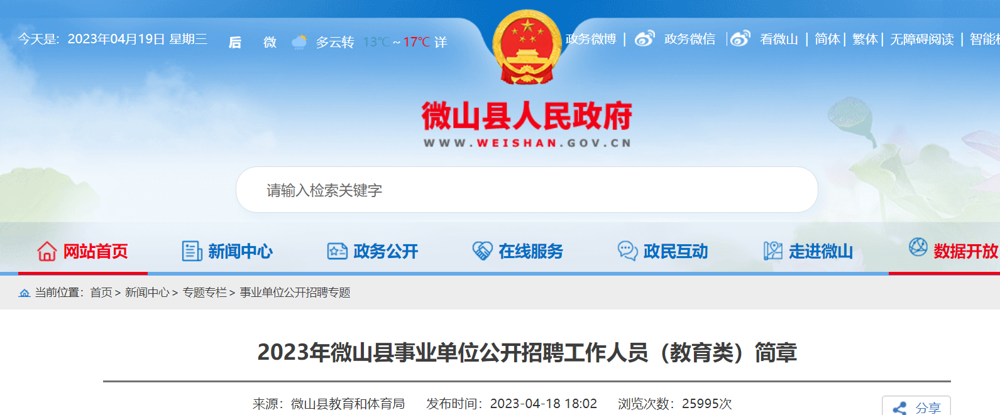1000x415 pixels.
Task: Open the weather cloud icon
Action: 299,42
